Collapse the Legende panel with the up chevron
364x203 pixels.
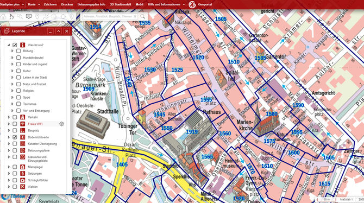click(x=59, y=31)
